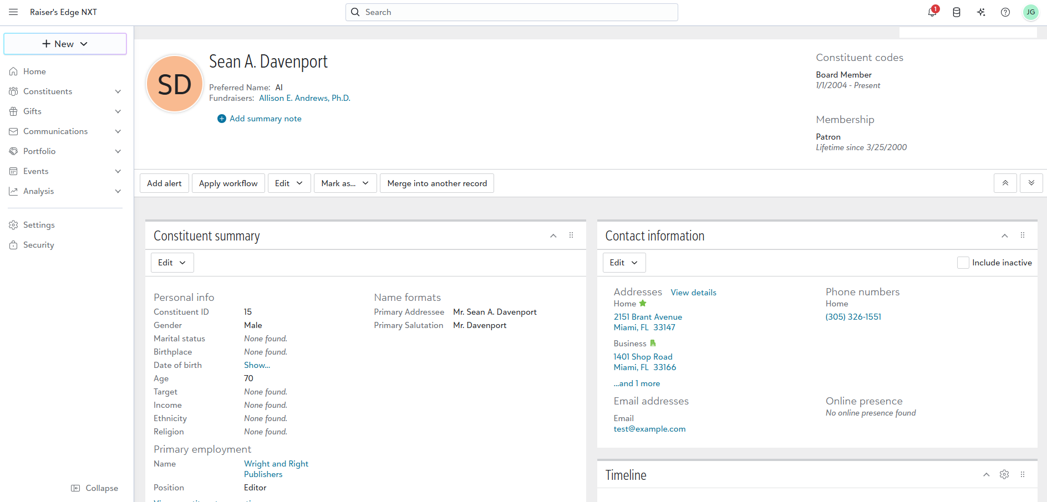Image resolution: width=1047 pixels, height=502 pixels.
Task: Open Timeline tile settings gear
Action: 1004,474
